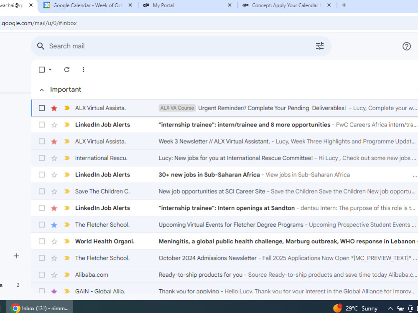Close the My Portal tab
Image resolution: width=418 pixels, height=313 pixels.
[229, 5]
